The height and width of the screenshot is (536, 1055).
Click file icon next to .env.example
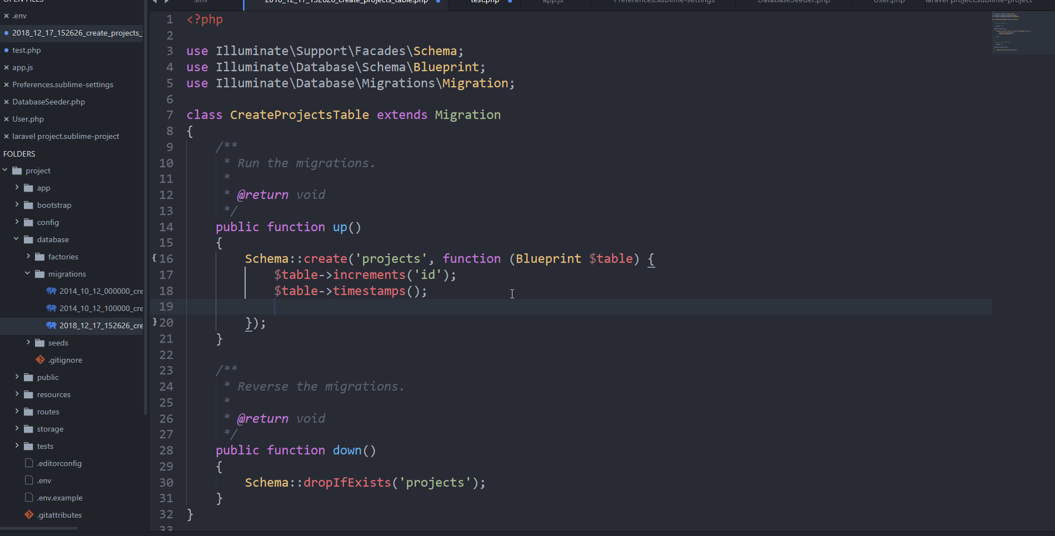point(29,498)
